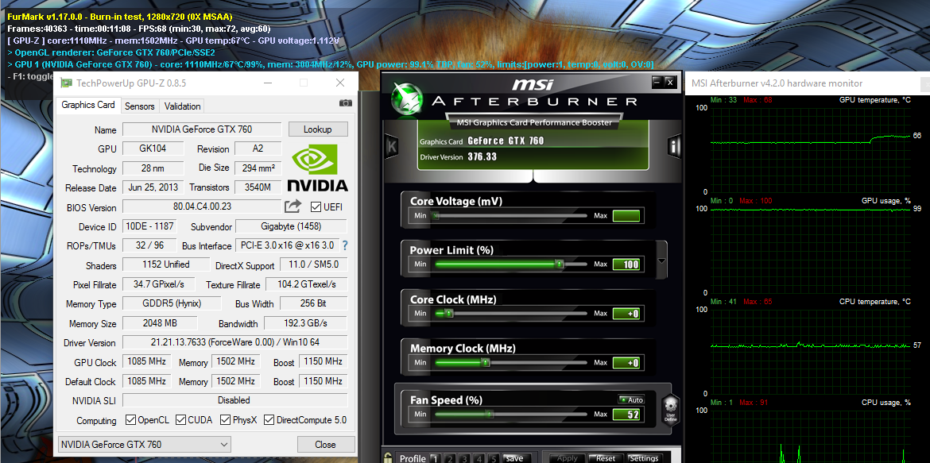Click the Core Clock value box
This screenshot has height=463, width=930.
coord(627,314)
